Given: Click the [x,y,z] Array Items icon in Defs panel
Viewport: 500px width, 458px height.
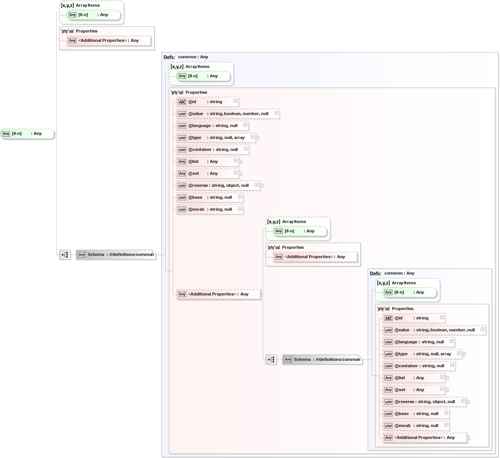Looking at the screenshot, I should (178, 66).
